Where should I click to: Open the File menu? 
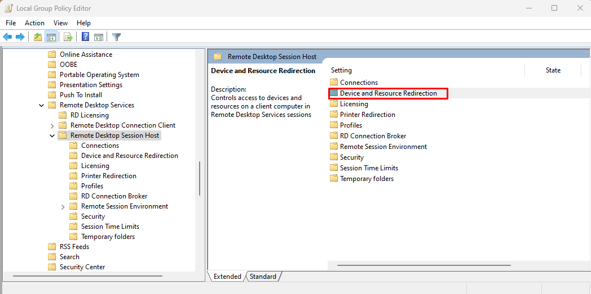11,23
